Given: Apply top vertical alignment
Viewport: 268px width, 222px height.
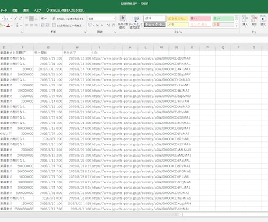Looking at the screenshot, I should [x=27, y=19].
